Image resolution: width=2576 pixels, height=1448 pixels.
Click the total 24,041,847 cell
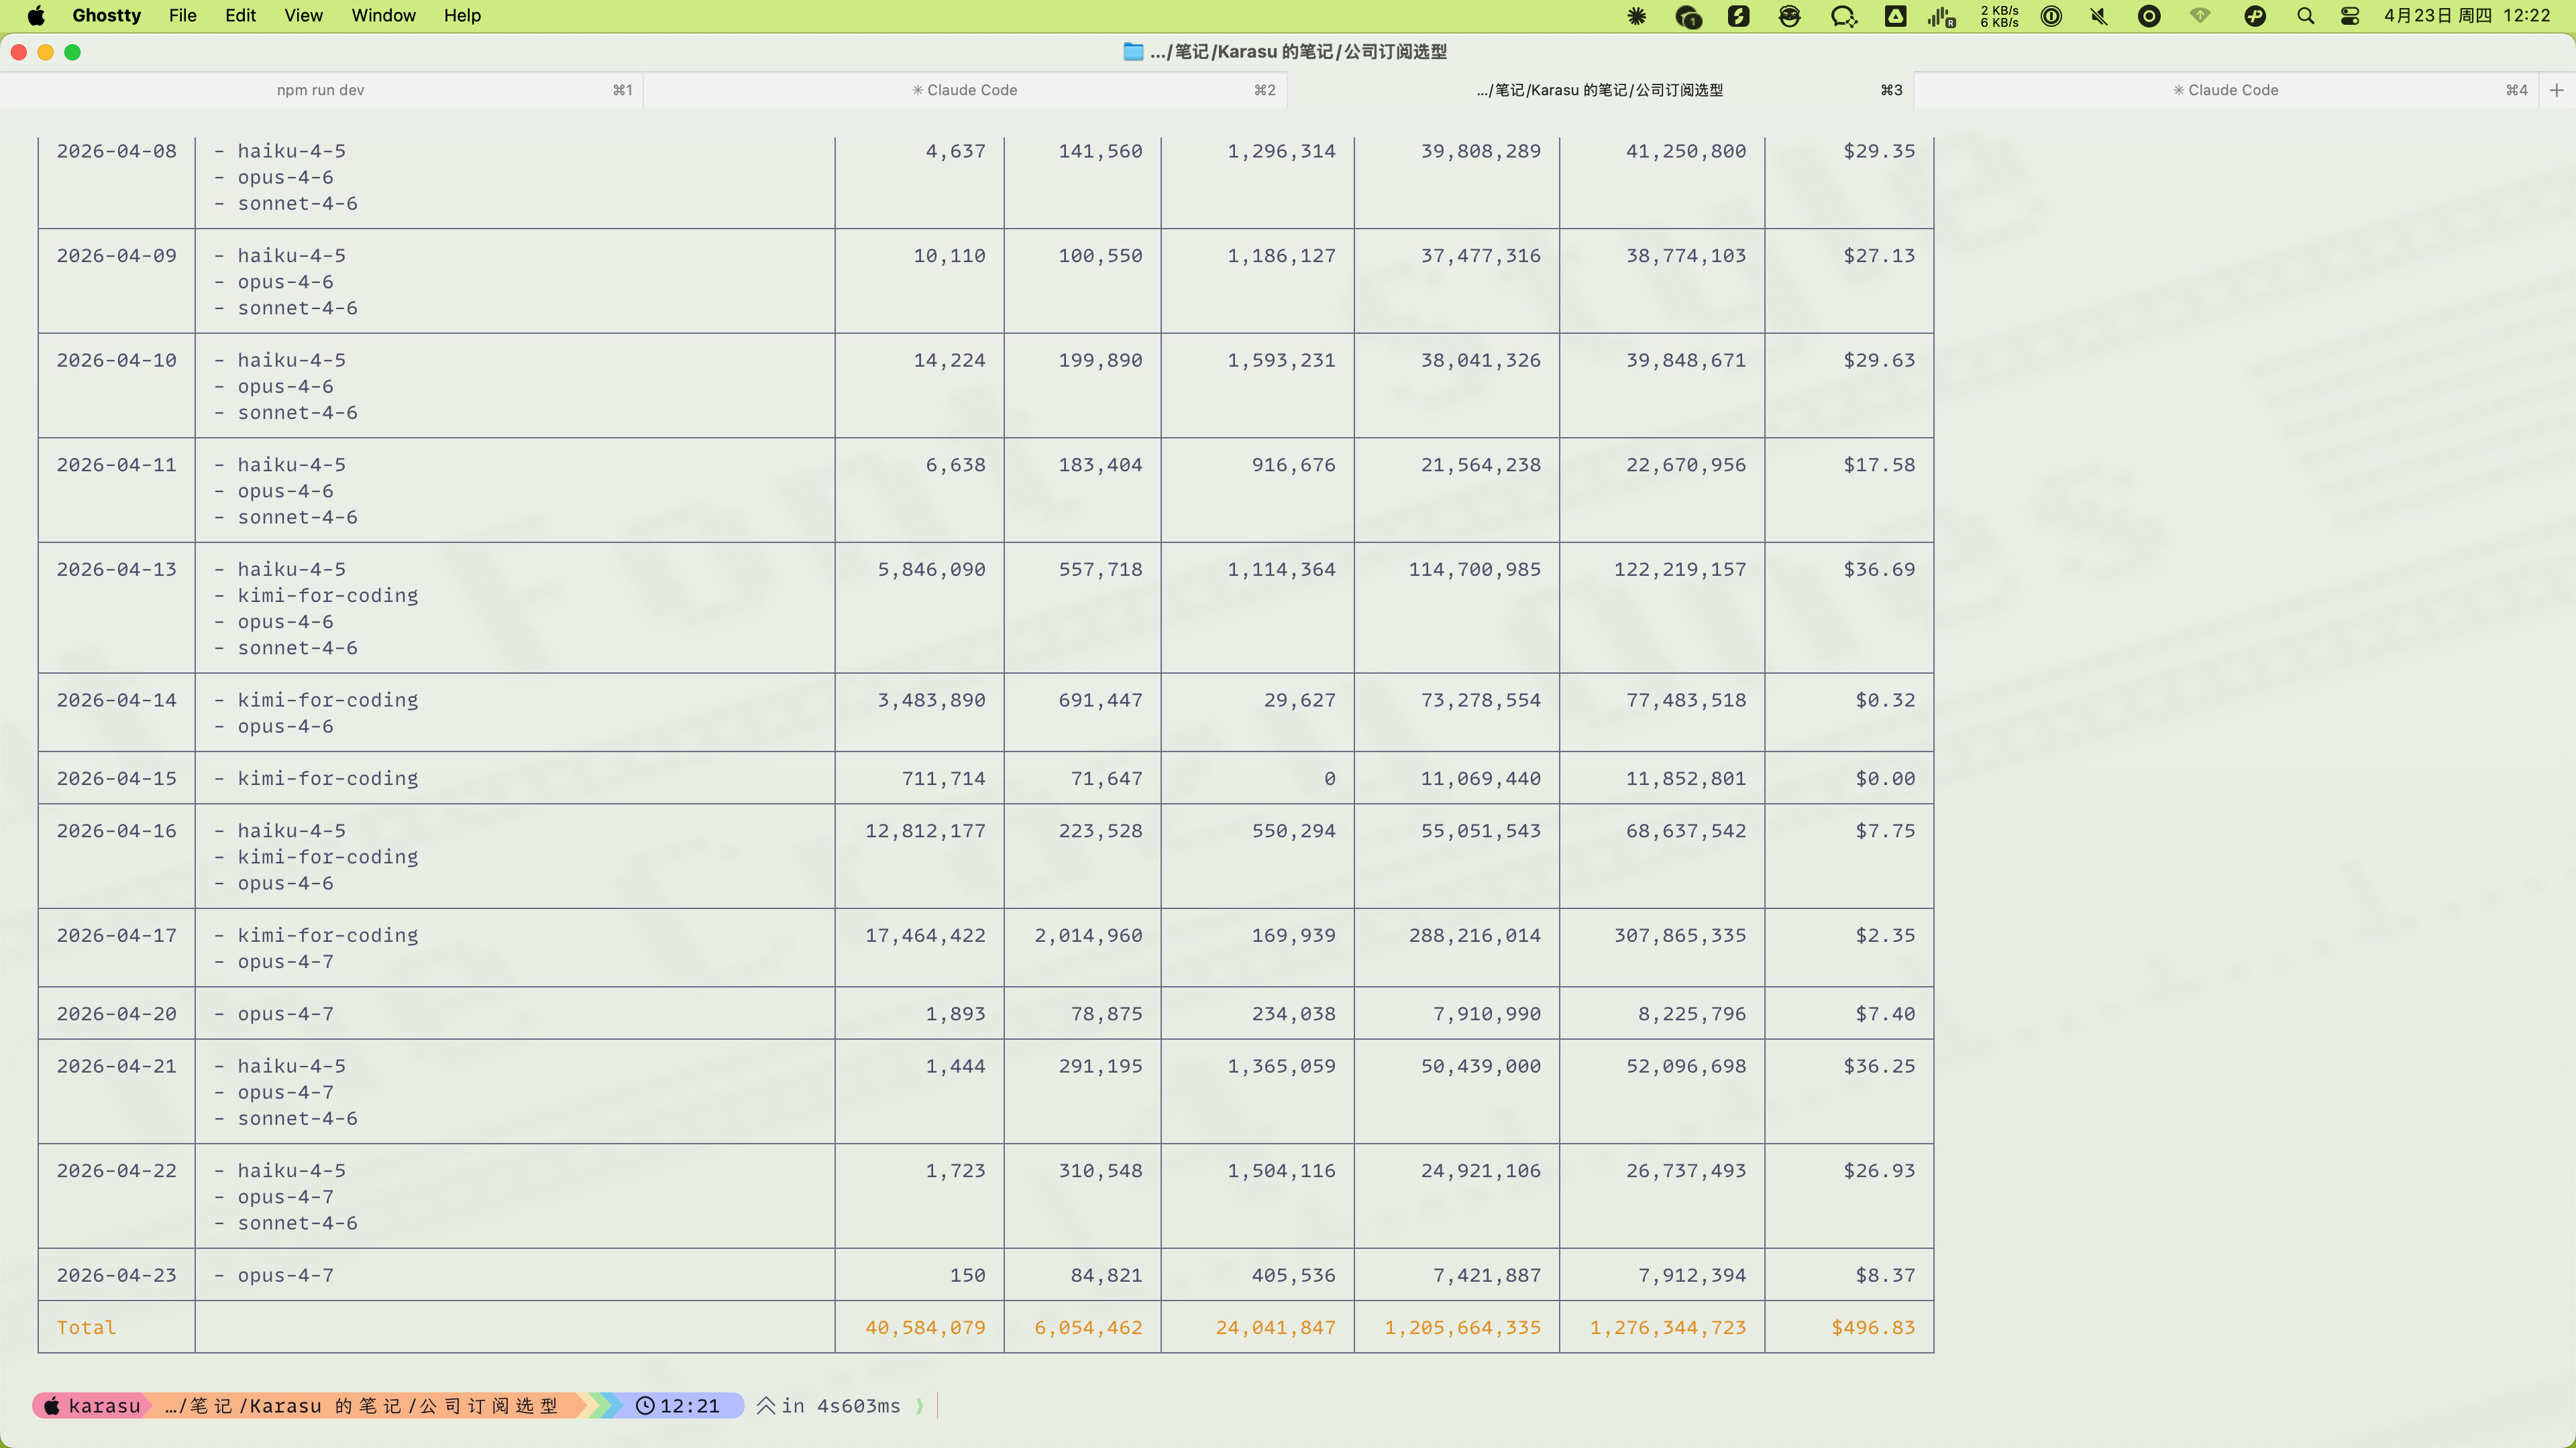click(x=1275, y=1328)
